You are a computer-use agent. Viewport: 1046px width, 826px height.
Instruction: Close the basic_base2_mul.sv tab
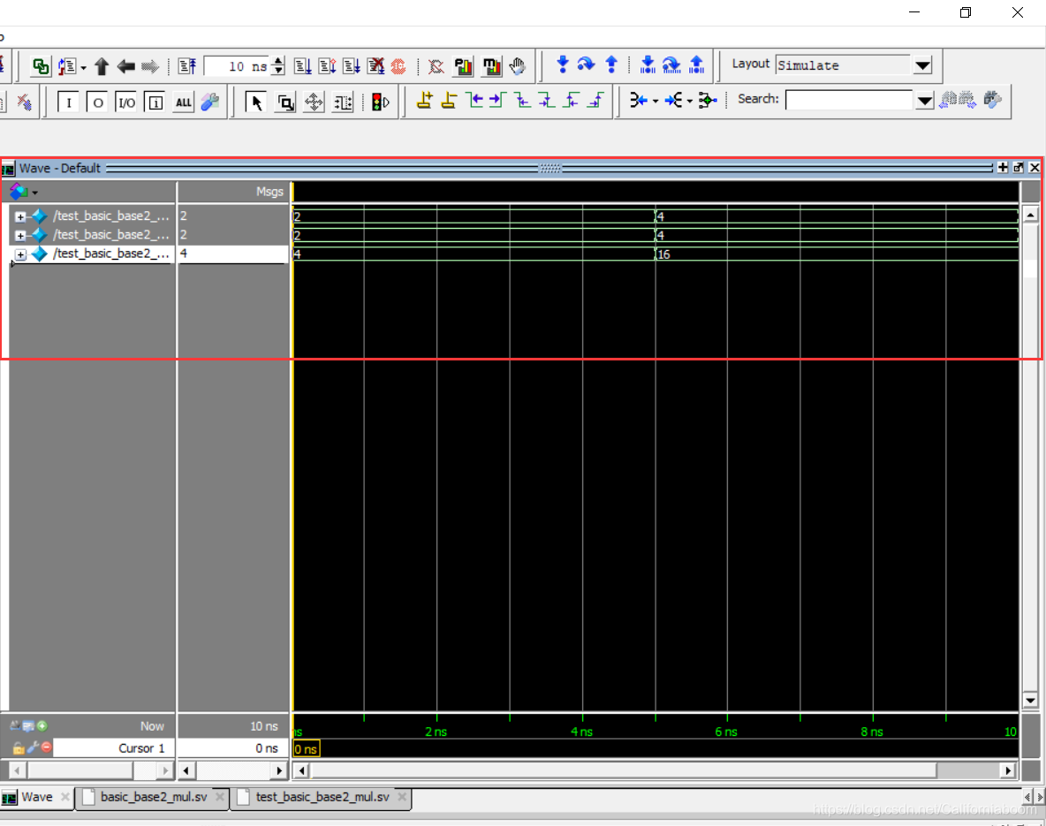[x=219, y=797]
